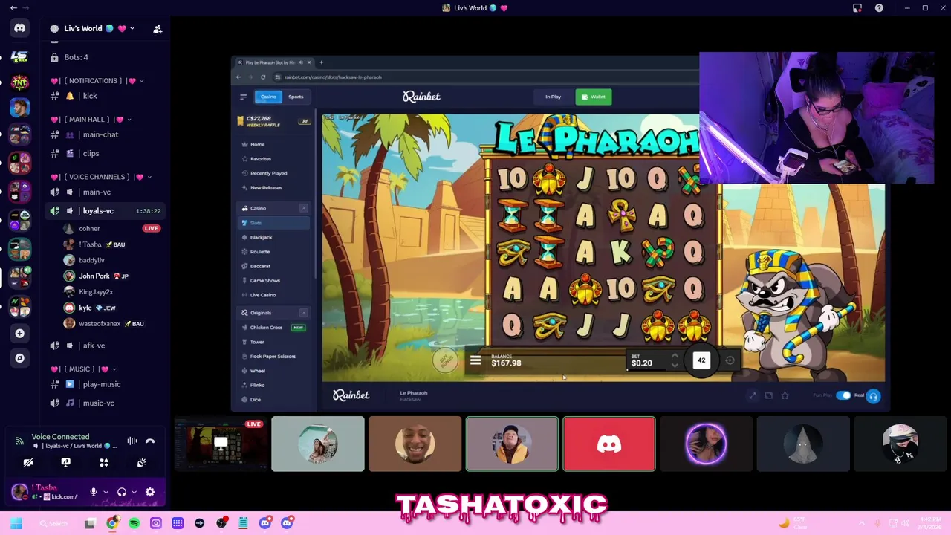Share your screen icon in voice panel

point(66,463)
